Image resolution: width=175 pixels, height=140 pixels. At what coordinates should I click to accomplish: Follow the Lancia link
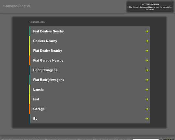click(x=38, y=89)
